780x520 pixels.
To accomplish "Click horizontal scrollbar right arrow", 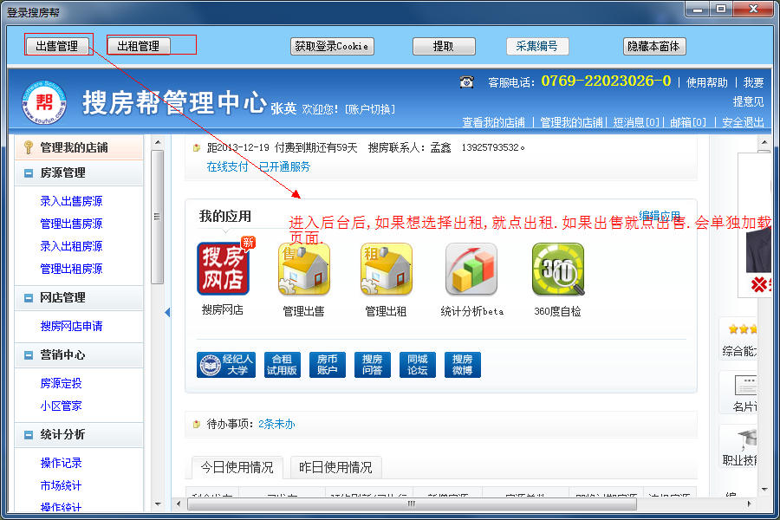I will coord(749,504).
